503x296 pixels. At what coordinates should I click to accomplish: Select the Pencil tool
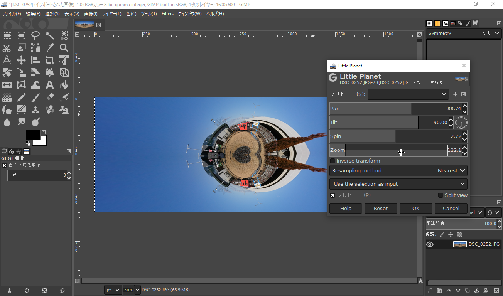pos(21,97)
